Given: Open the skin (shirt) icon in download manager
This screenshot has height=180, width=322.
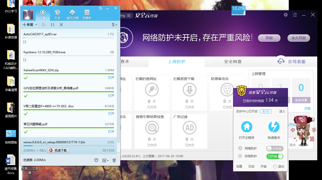Looking at the screenshot, I should click(96, 160).
